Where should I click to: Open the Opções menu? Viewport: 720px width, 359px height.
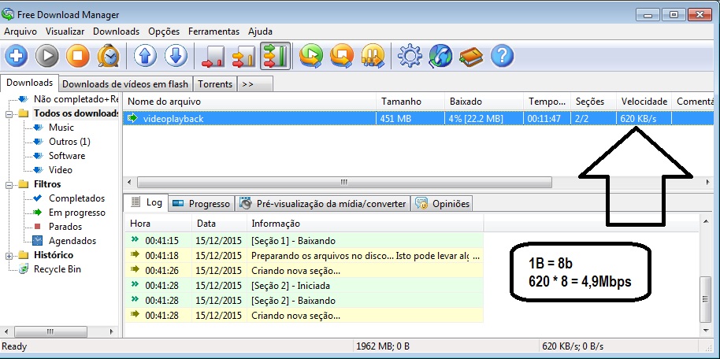[164, 31]
